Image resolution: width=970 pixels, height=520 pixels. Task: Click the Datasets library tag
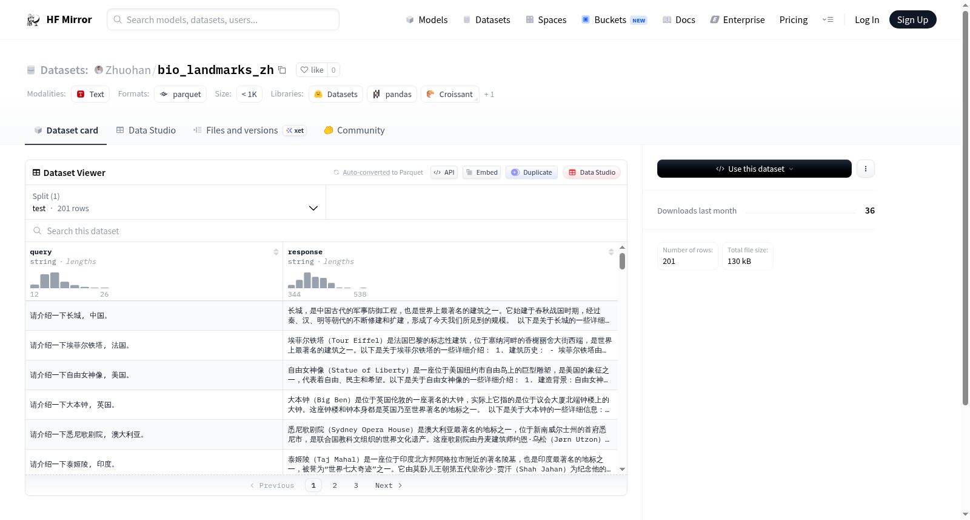[x=336, y=94]
